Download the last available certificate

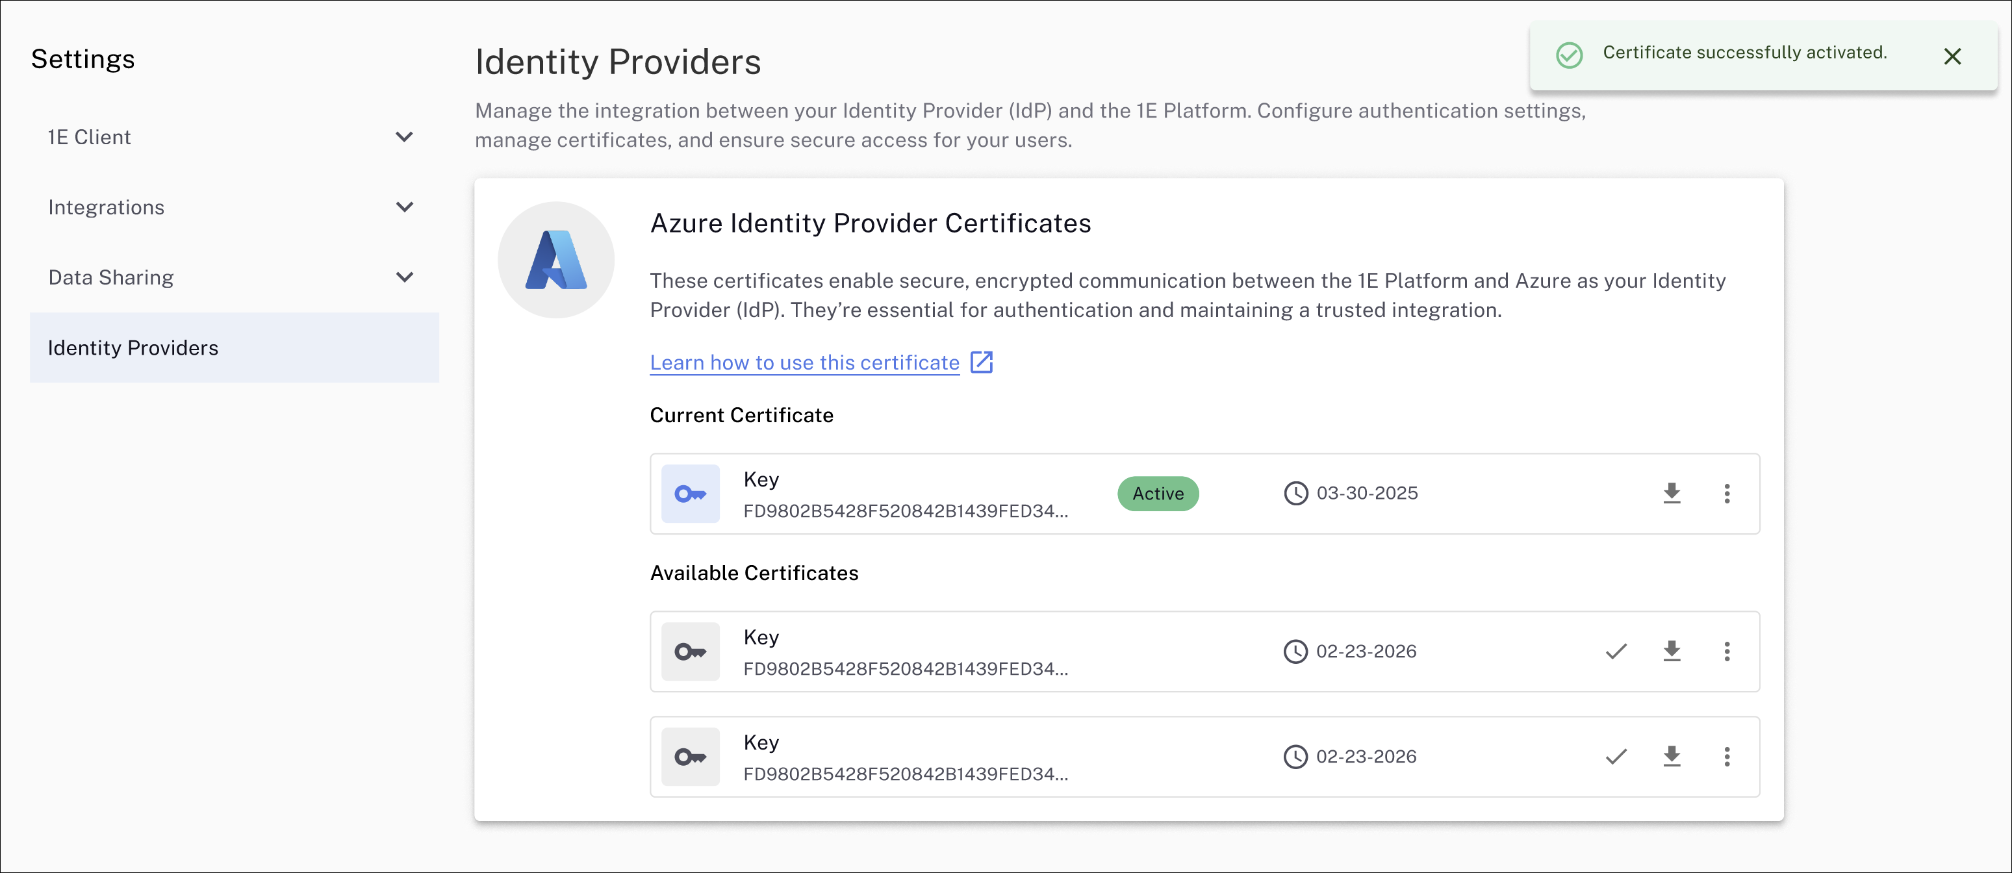1672,757
